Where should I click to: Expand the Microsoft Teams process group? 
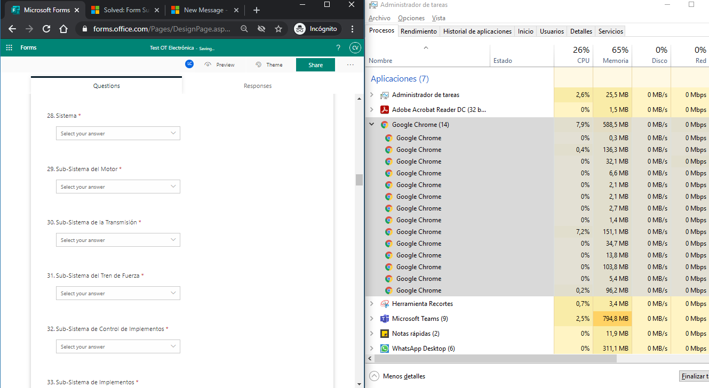pyautogui.click(x=372, y=319)
